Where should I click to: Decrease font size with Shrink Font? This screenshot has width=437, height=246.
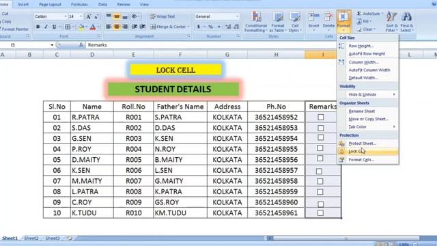(96, 16)
